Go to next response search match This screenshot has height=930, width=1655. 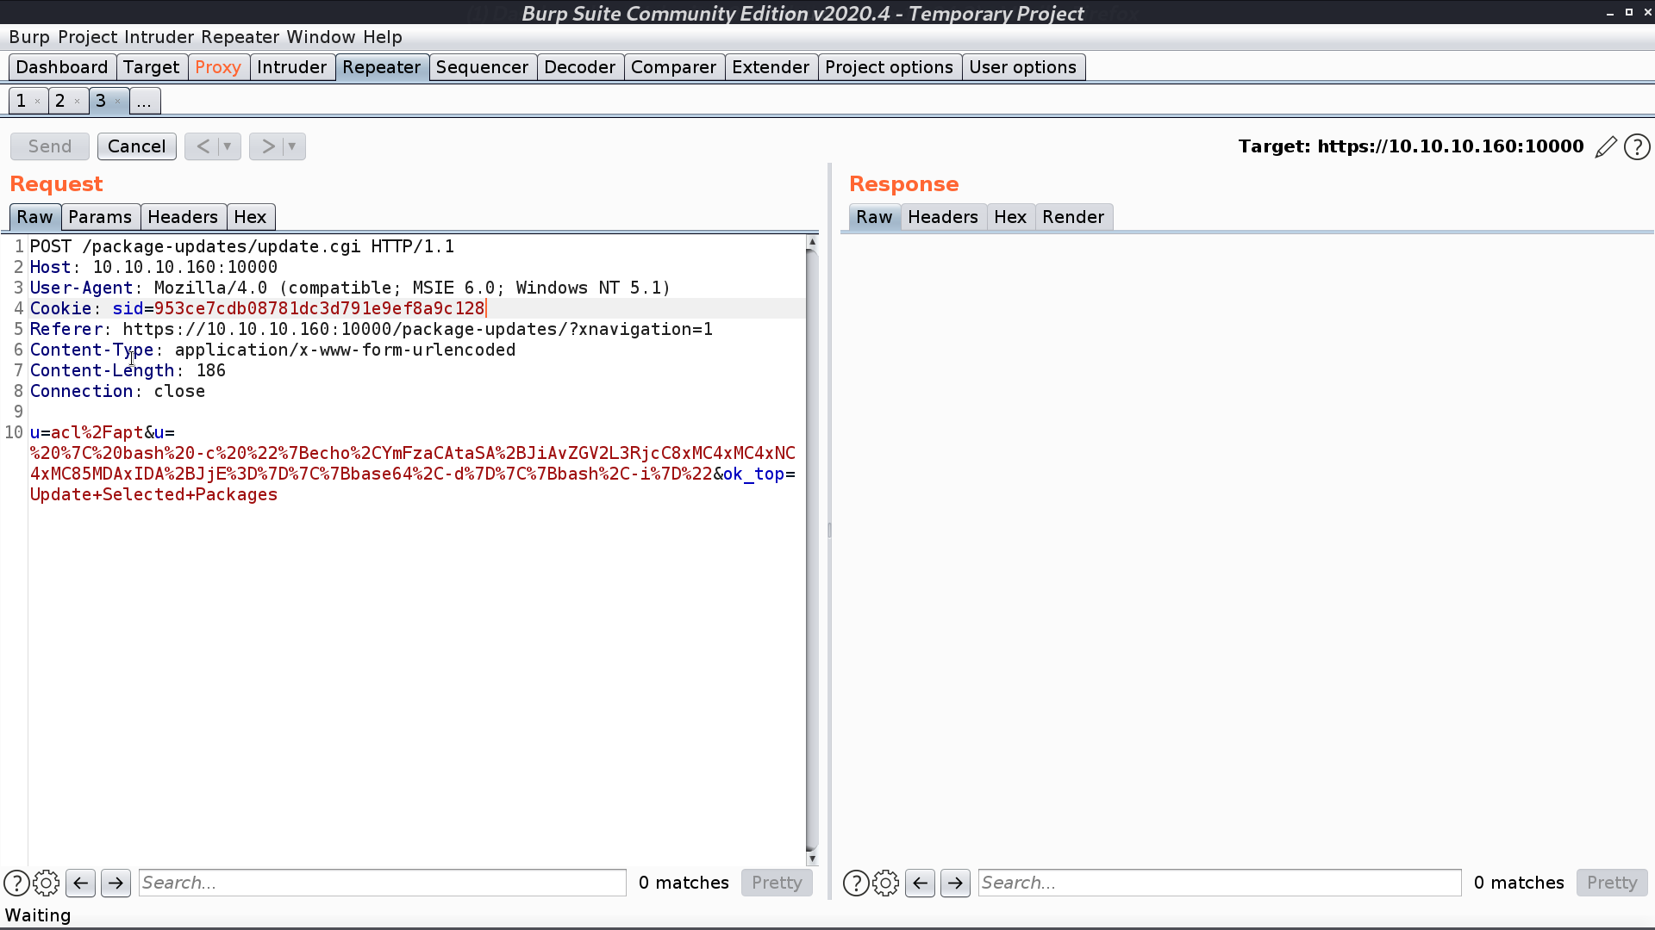955,883
